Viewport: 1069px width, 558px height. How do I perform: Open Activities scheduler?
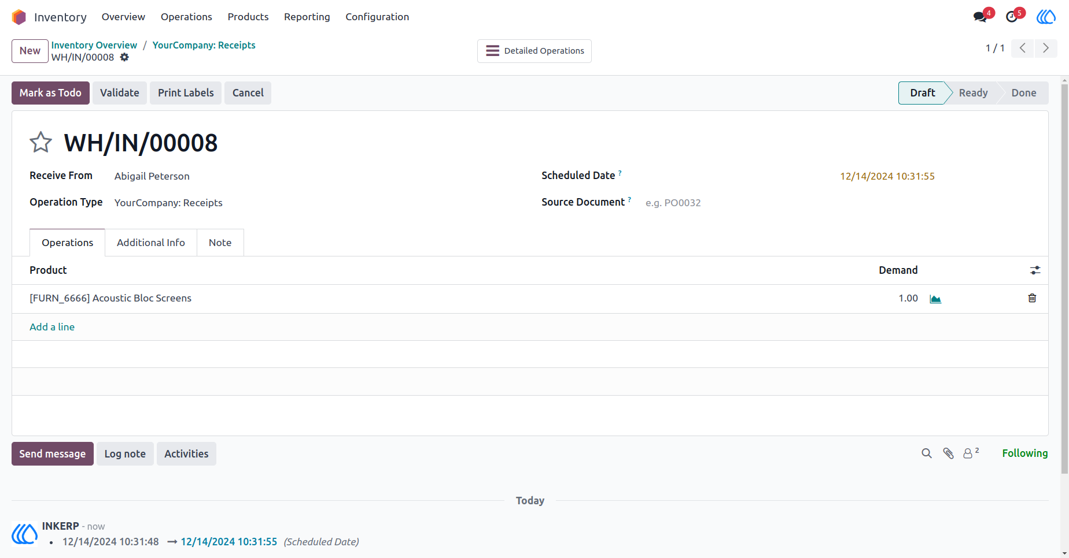[x=186, y=454]
